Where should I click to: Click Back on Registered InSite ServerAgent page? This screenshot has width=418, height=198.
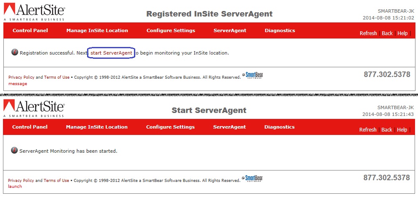(x=387, y=33)
